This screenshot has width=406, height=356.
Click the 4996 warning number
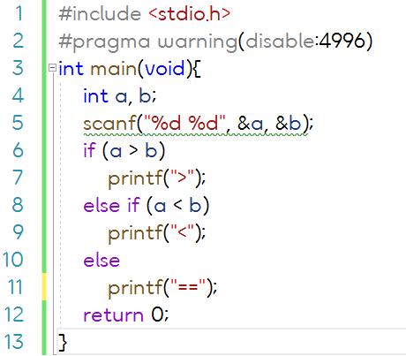click(x=342, y=41)
